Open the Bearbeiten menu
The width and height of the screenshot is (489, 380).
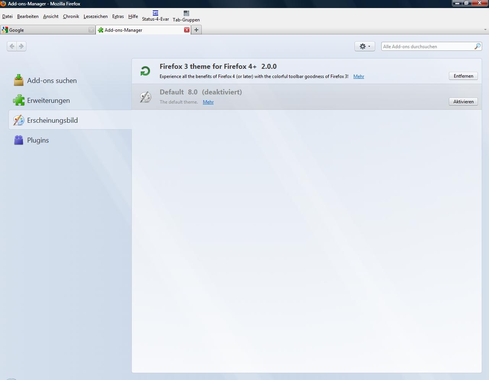pyautogui.click(x=28, y=16)
